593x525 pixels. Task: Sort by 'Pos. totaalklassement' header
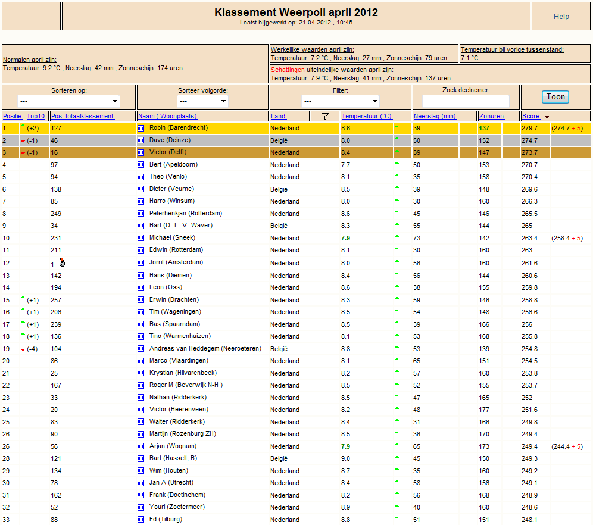pyautogui.click(x=83, y=116)
